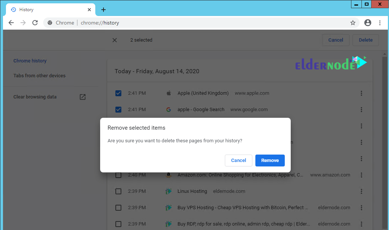This screenshot has height=230, width=389.
Task: Click the 2:41 PM time on the Apple row
Action: click(x=137, y=93)
